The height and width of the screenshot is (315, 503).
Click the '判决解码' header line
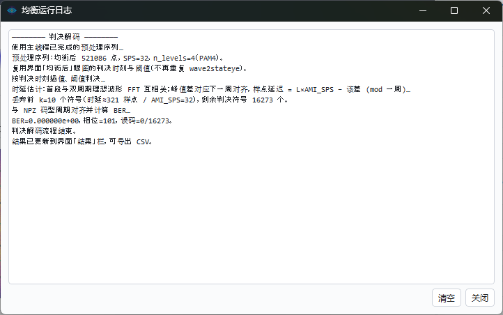pos(65,37)
